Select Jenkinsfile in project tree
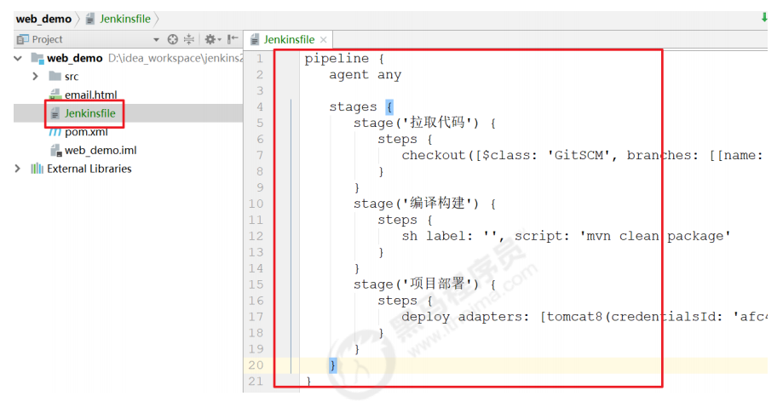783x402 pixels. coord(89,113)
